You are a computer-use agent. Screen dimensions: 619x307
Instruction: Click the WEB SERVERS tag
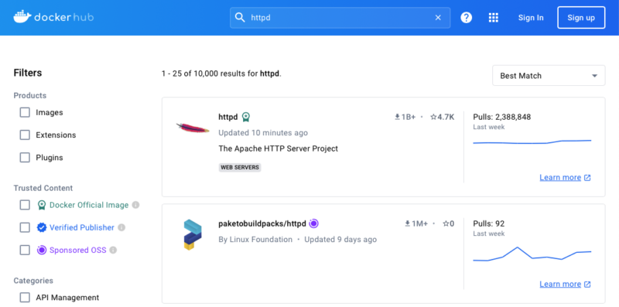pyautogui.click(x=240, y=167)
